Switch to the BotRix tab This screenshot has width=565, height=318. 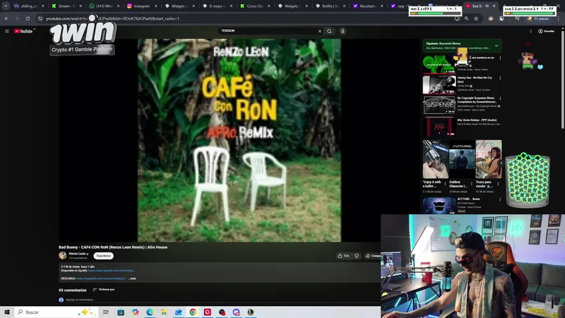pyautogui.click(x=330, y=6)
